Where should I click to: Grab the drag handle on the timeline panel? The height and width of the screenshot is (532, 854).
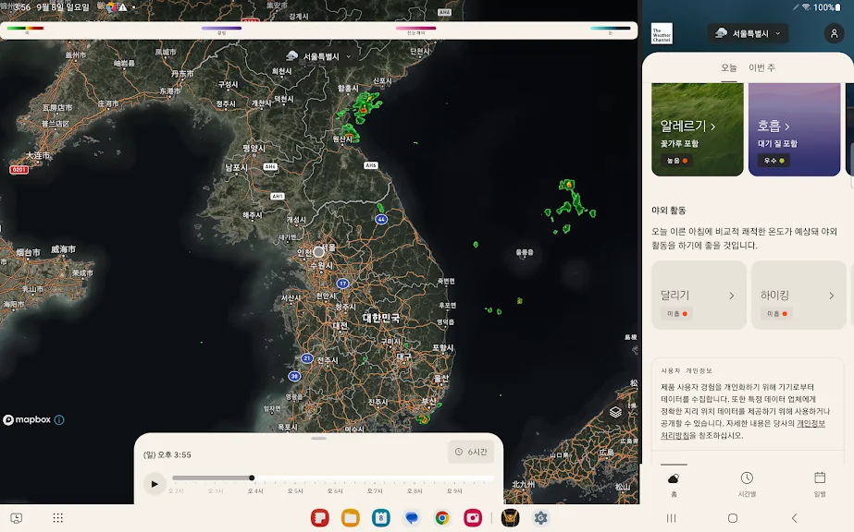click(318, 438)
